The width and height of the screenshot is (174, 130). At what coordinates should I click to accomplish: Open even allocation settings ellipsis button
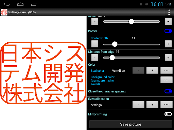click(166, 104)
